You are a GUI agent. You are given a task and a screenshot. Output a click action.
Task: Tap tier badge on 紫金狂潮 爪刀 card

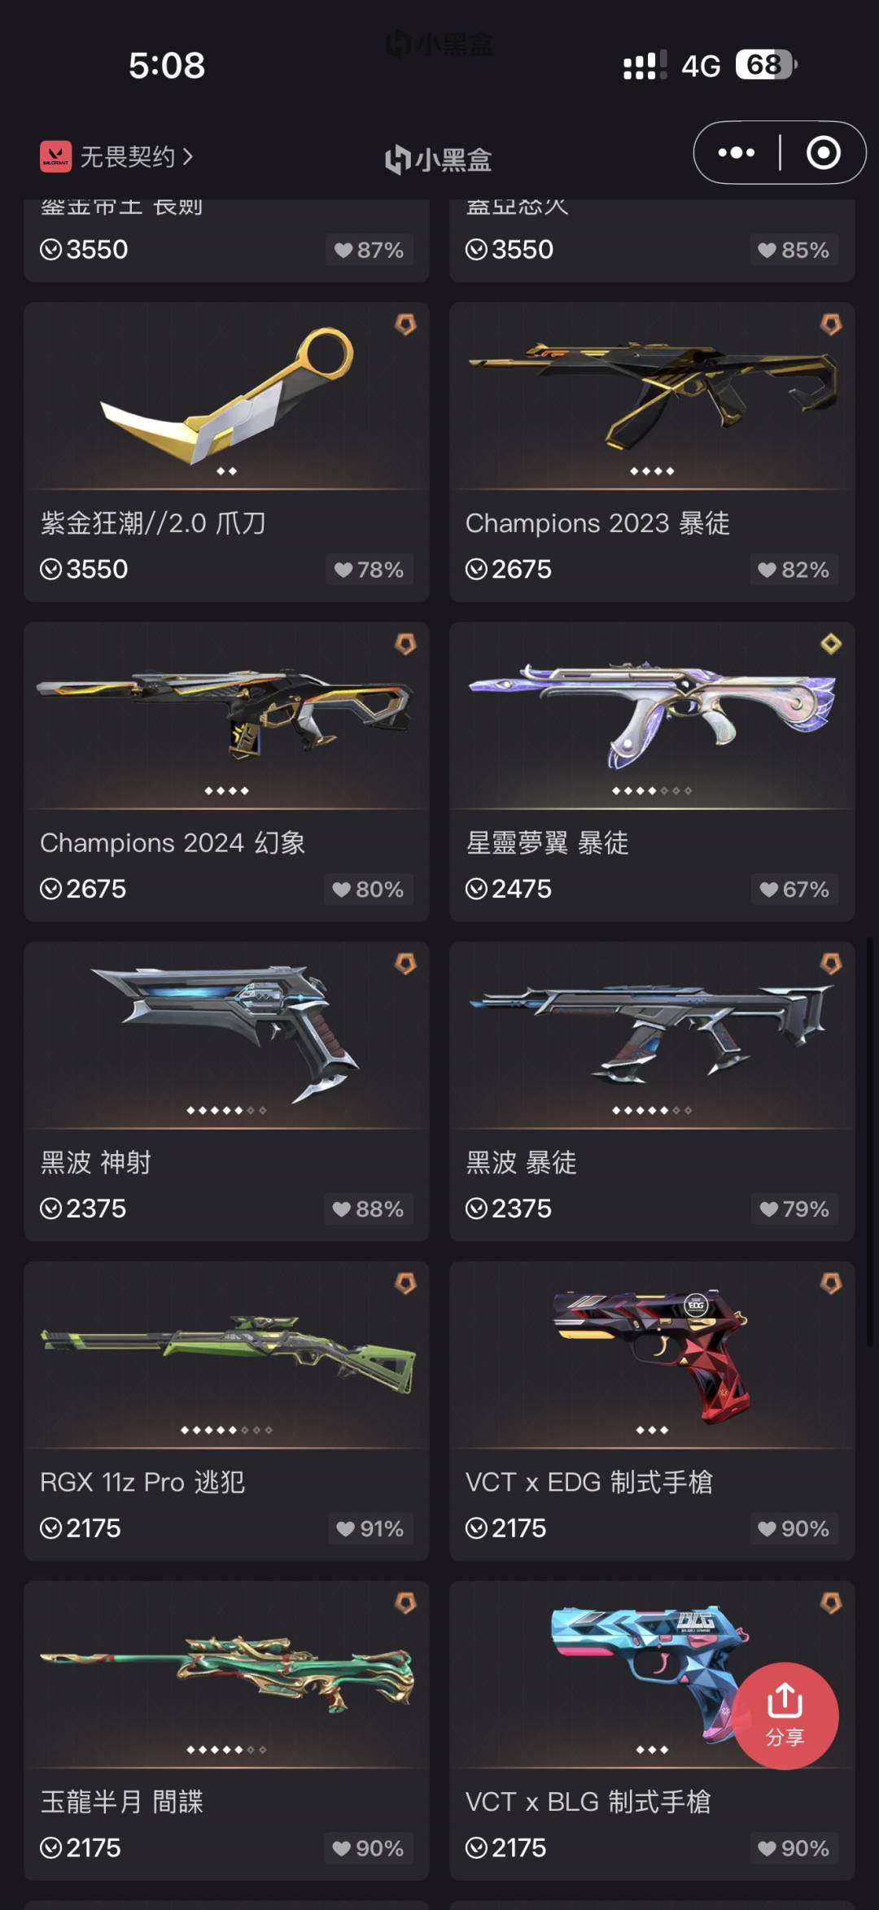coord(405,325)
